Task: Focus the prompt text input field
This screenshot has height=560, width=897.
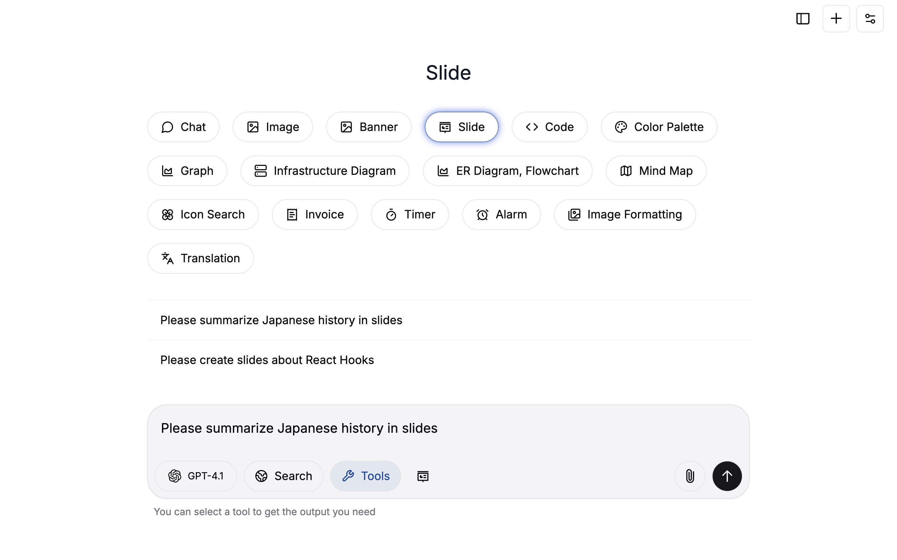Action: pyautogui.click(x=448, y=428)
